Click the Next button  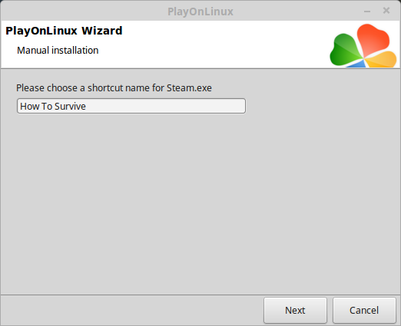coord(295,310)
